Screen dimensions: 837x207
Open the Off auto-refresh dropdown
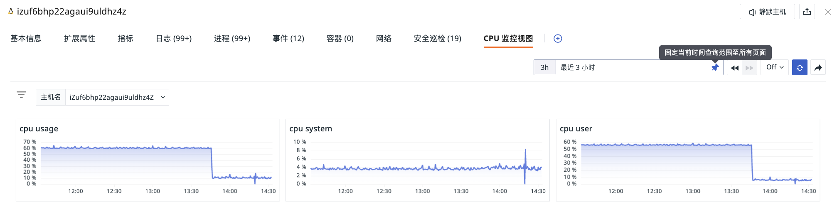coord(775,67)
